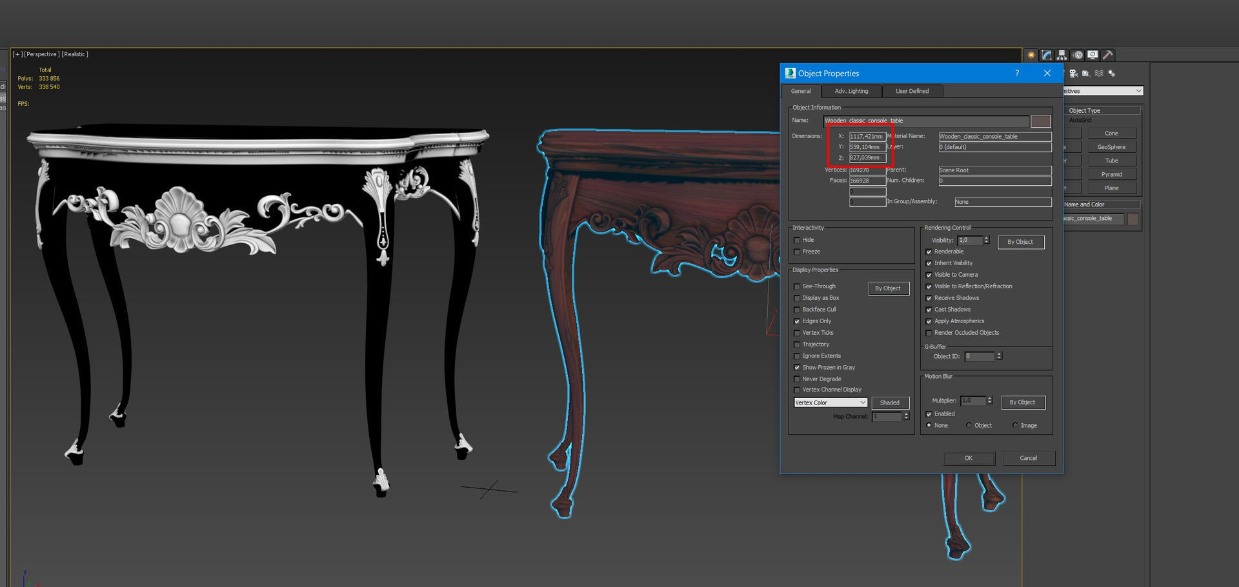Uncheck the Renderable option
Image resolution: width=1239 pixels, height=587 pixels.
pos(929,252)
